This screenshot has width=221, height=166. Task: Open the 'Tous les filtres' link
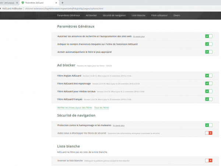[x=101, y=108]
